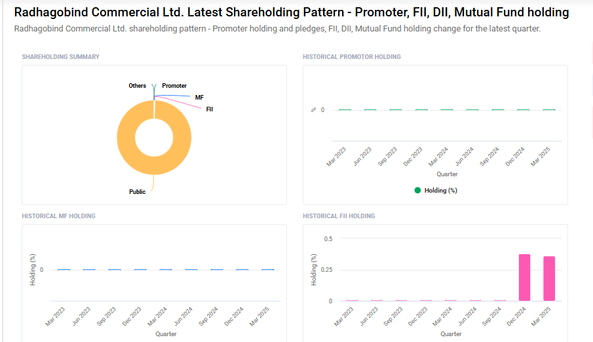The width and height of the screenshot is (593, 342).
Task: Click the Mar 2025 bar in promoter chart
Action: point(549,109)
